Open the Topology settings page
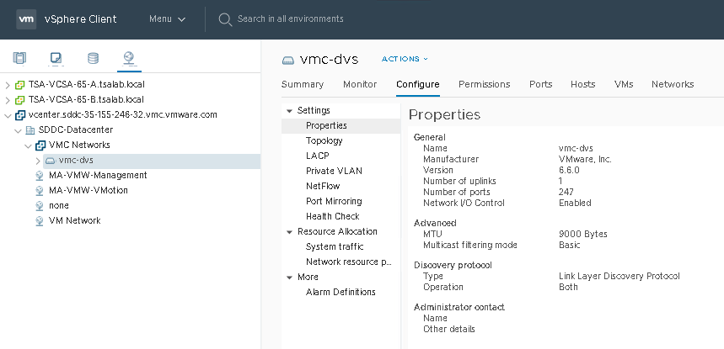The width and height of the screenshot is (724, 349). tap(324, 141)
